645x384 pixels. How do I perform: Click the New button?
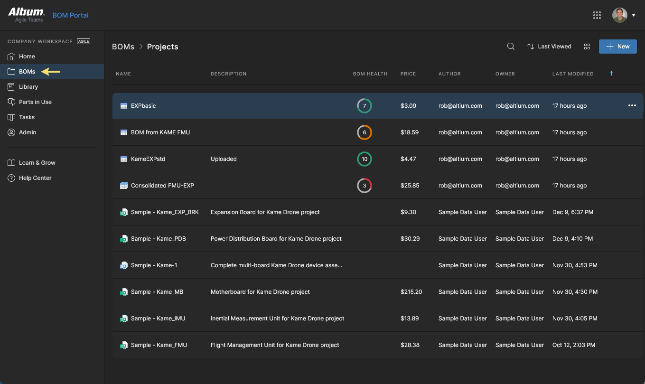point(617,47)
